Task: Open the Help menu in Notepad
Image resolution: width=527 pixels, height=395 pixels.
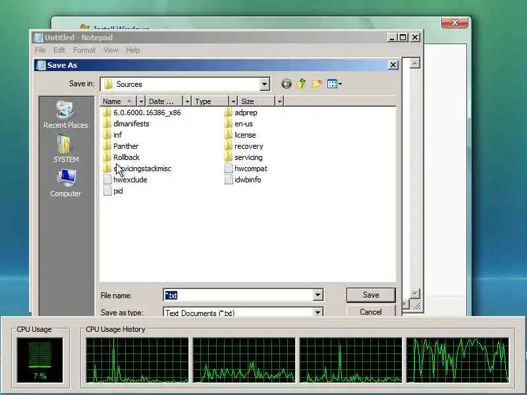Action: click(133, 50)
